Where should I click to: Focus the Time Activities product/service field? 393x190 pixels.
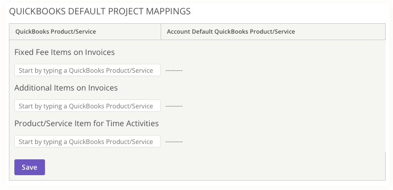(x=87, y=142)
